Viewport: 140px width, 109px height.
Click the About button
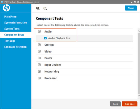[x=131, y=8]
